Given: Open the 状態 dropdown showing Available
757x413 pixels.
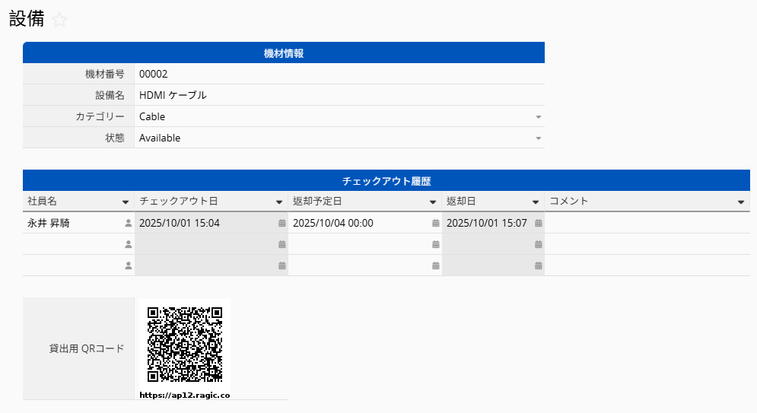Looking at the screenshot, I should (x=538, y=138).
